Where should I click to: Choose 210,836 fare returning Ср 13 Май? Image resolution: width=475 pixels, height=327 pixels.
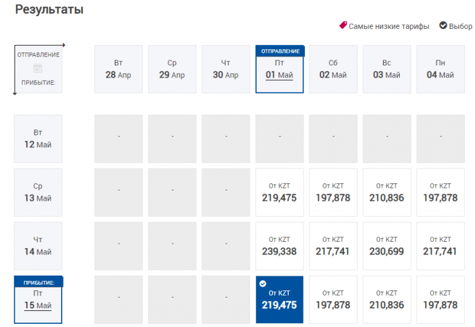(386, 192)
